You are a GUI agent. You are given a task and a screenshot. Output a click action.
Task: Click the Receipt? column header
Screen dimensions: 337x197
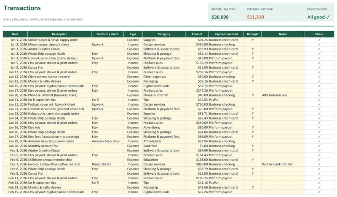tap(253, 34)
